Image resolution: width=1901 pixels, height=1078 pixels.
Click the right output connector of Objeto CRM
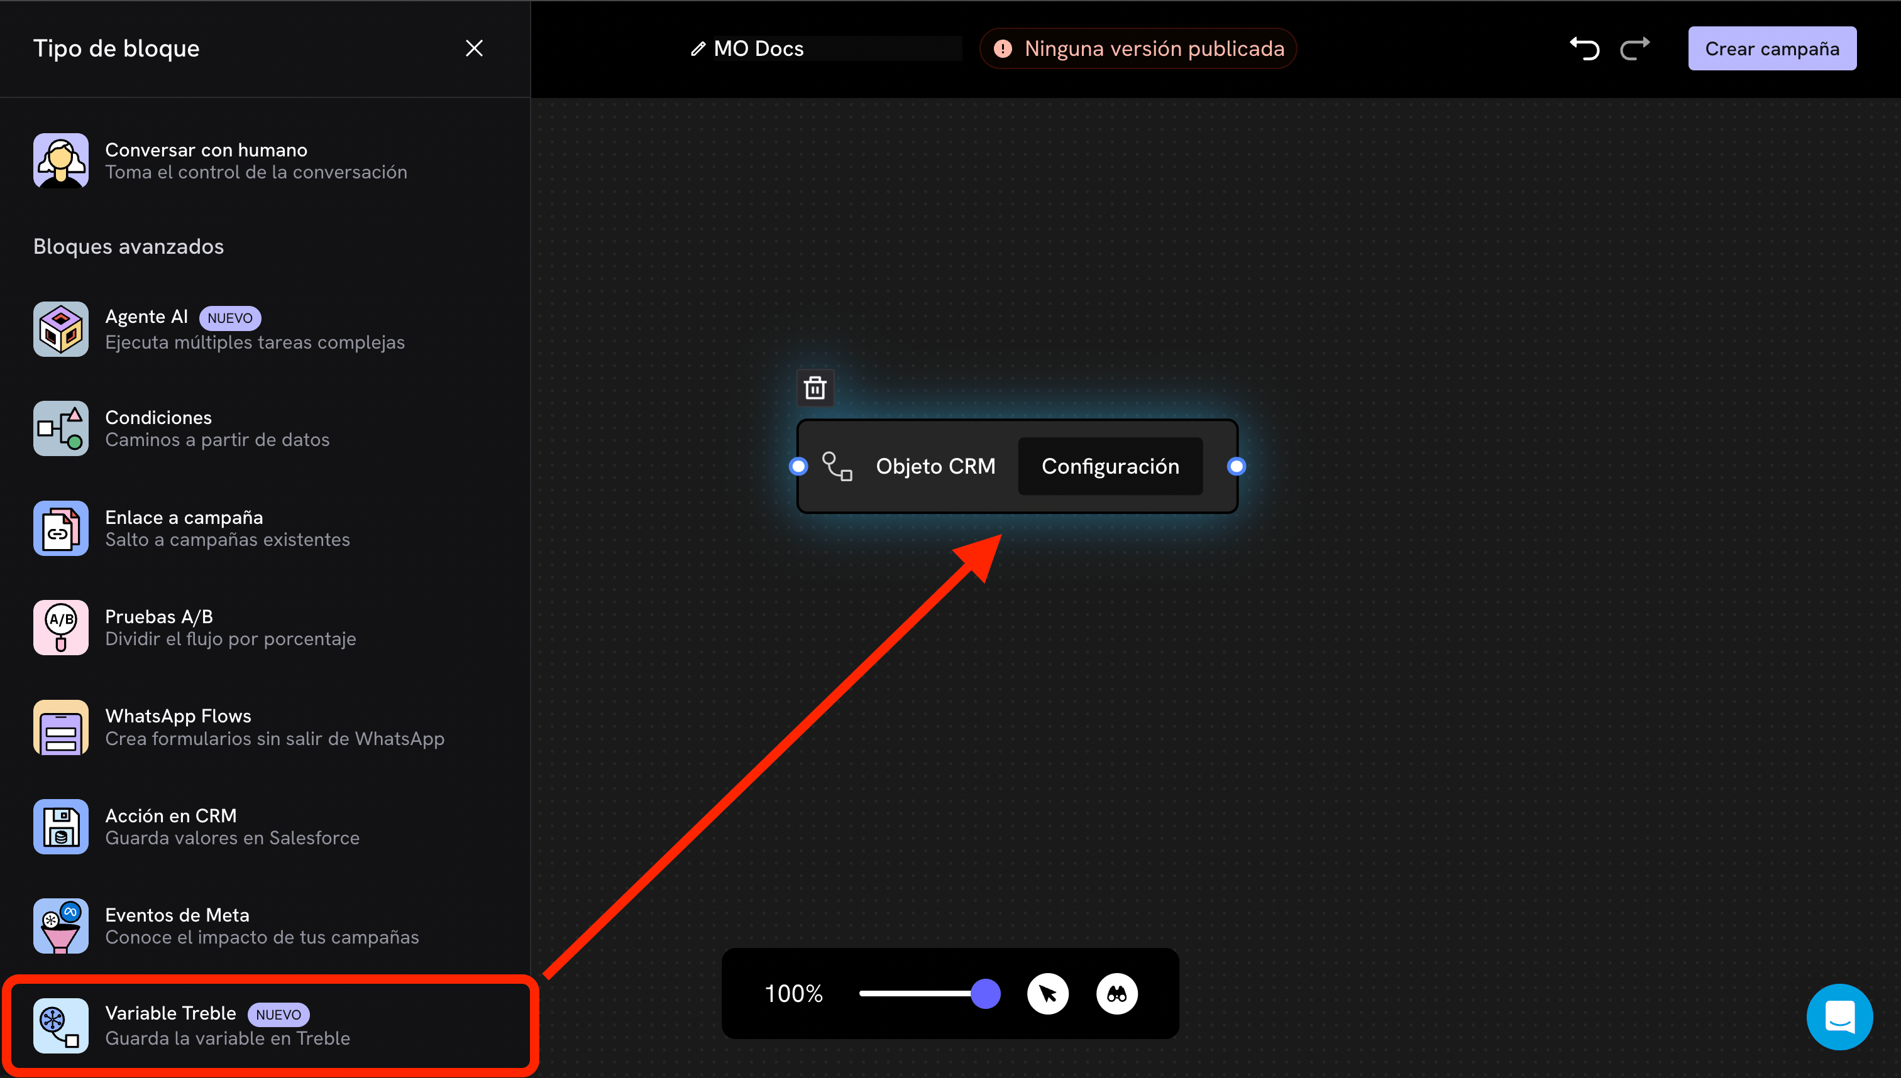click(x=1236, y=466)
